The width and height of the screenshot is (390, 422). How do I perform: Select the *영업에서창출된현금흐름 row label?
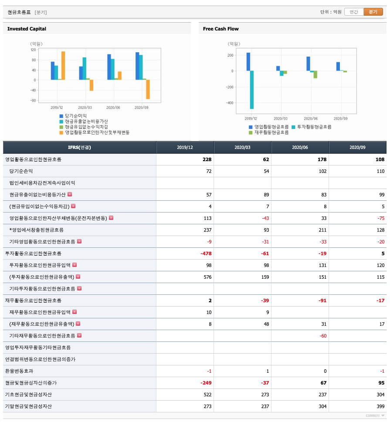click(36, 230)
